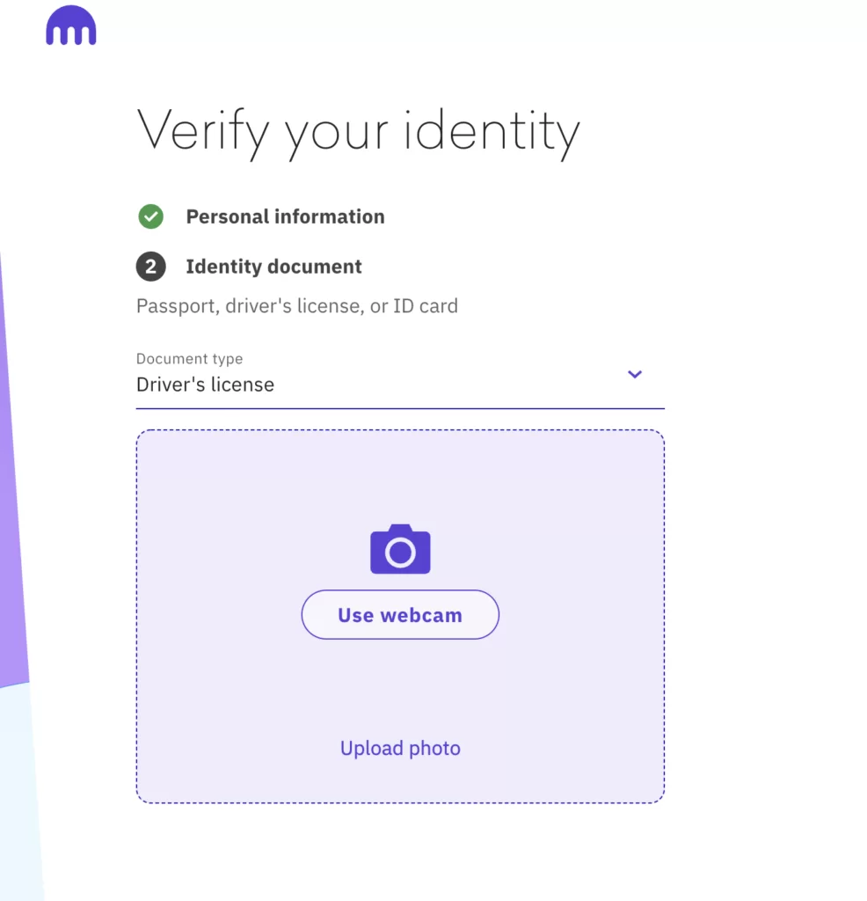The height and width of the screenshot is (901, 867).
Task: Click the Verify your identity heading
Action: [x=359, y=130]
